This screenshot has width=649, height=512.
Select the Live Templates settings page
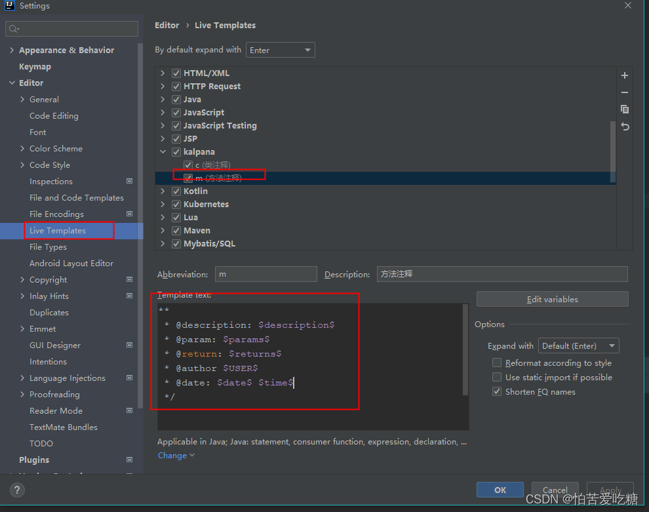(x=58, y=231)
